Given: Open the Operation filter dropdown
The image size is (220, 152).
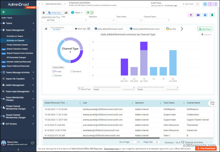Looking at the screenshot, I should tap(102, 20).
